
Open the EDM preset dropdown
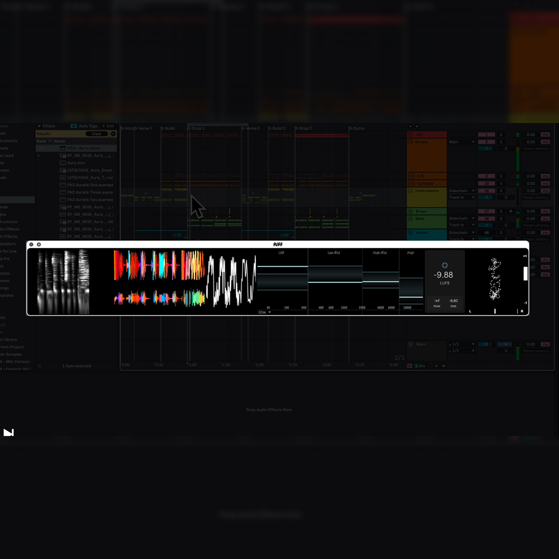pos(264,312)
